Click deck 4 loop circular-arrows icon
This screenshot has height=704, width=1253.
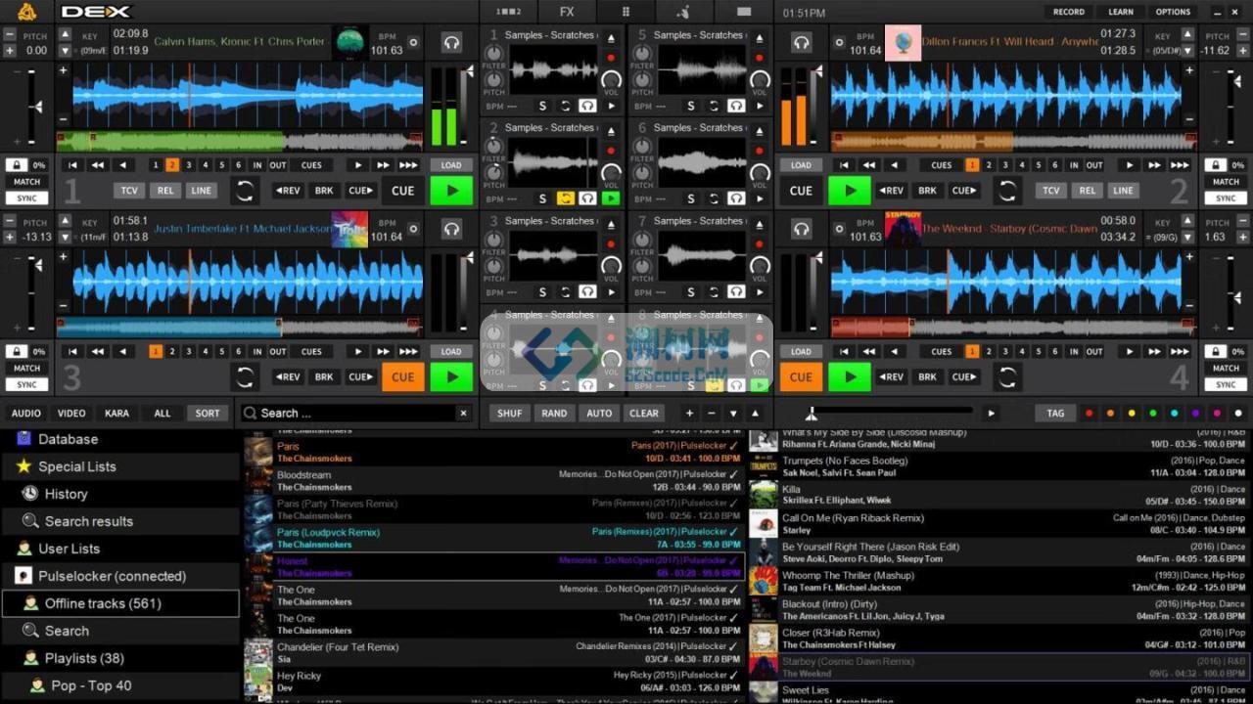tap(1007, 376)
